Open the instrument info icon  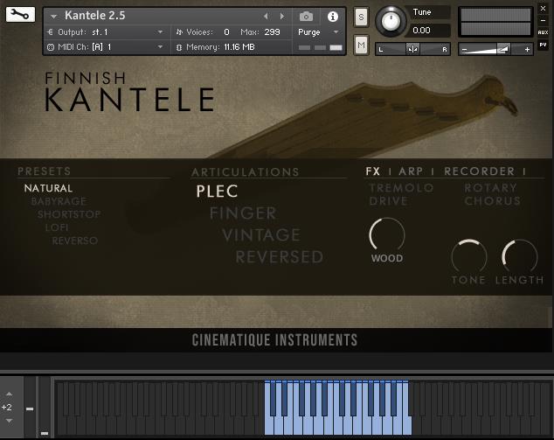click(x=332, y=17)
